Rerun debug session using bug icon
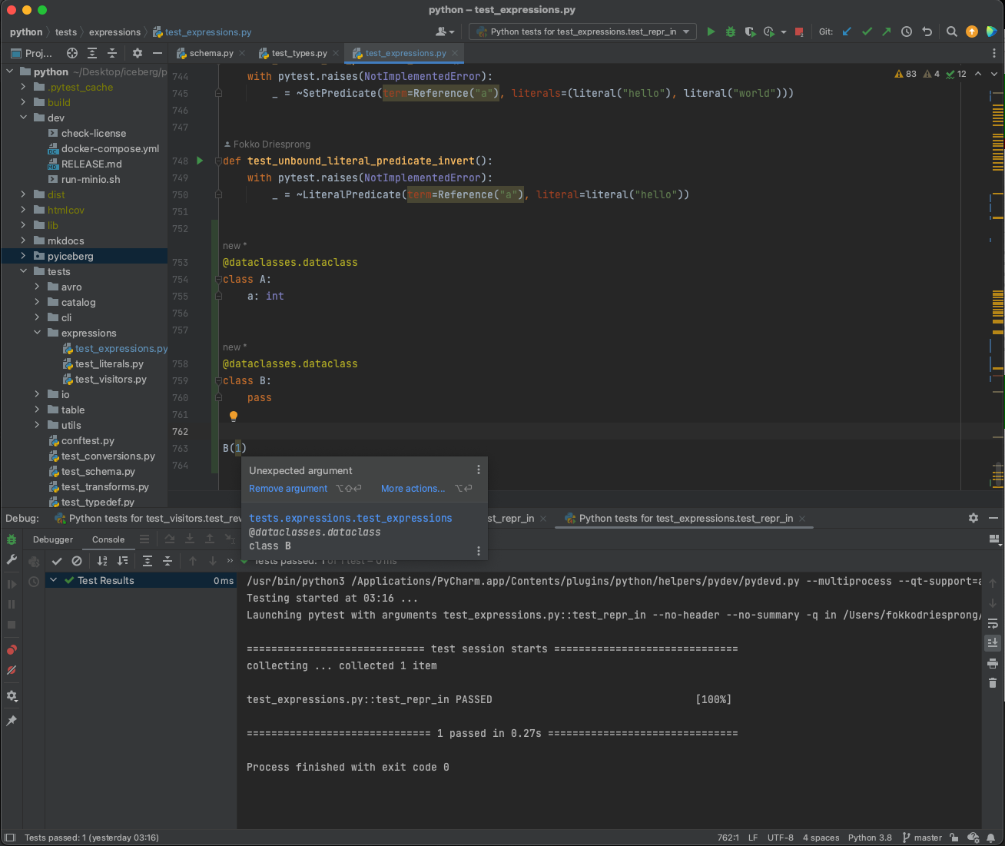1005x846 pixels. click(x=12, y=539)
